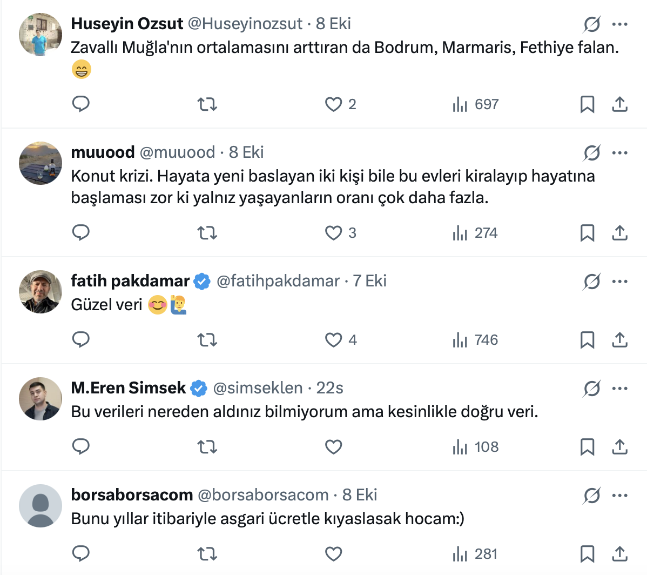This screenshot has height=575, width=647.
Task: View analytics showing 274 views on muuood's tweet
Action: pyautogui.click(x=475, y=233)
